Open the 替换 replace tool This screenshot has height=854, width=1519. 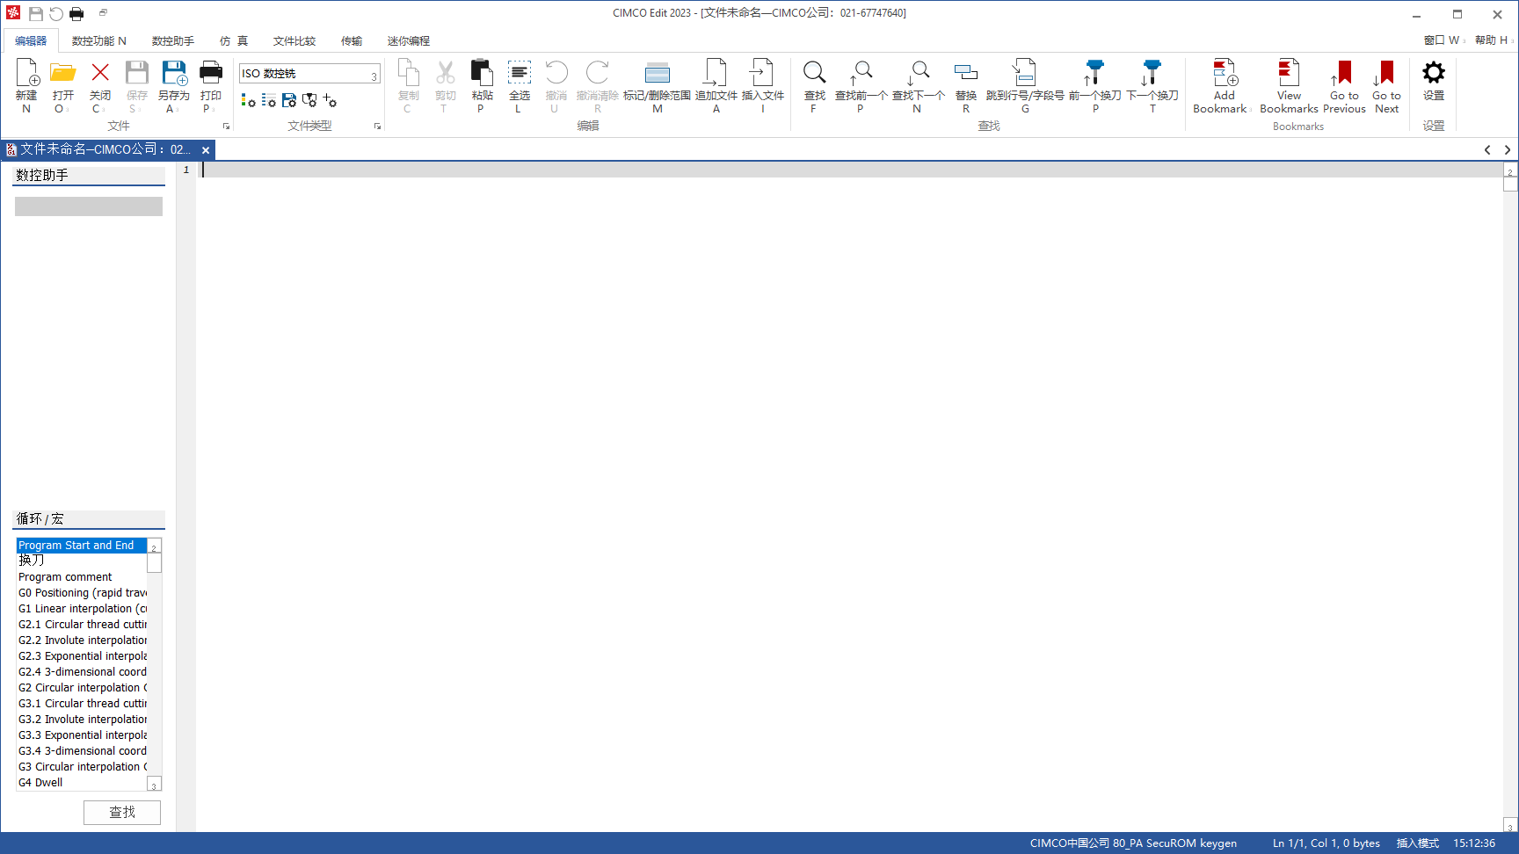[966, 85]
